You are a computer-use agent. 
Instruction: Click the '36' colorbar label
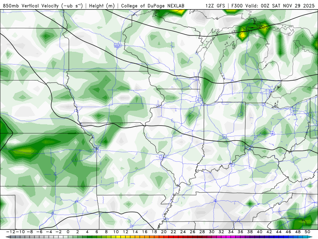point(240,232)
